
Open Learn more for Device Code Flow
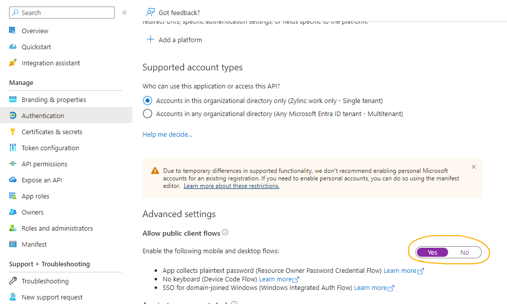279,279
